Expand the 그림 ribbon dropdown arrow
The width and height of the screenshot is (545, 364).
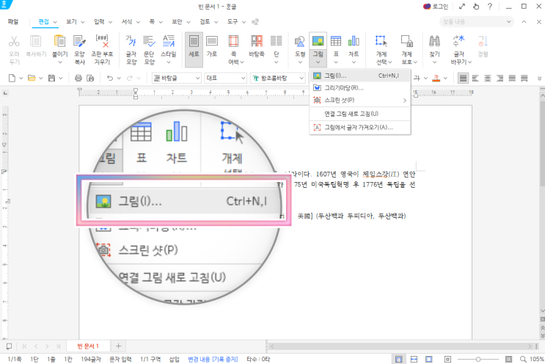[318, 62]
